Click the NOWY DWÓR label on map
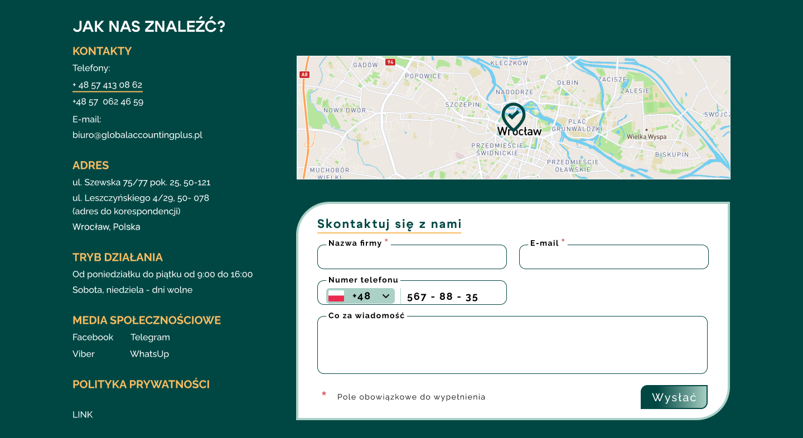Viewport: 803px width, 438px height. (x=345, y=110)
